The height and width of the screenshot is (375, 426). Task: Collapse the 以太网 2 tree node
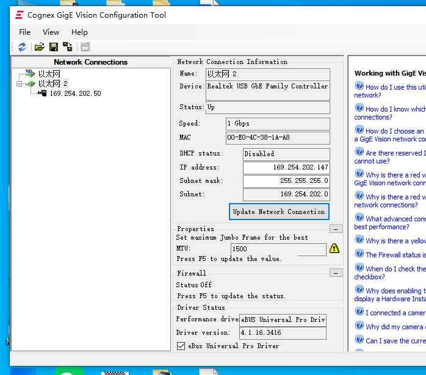(19, 84)
